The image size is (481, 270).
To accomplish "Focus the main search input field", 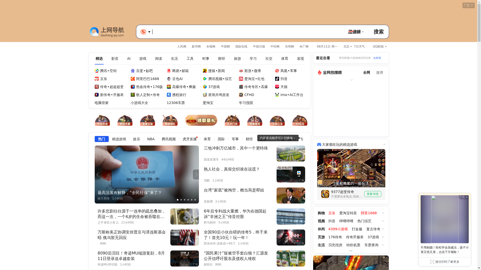I will coord(248,32).
